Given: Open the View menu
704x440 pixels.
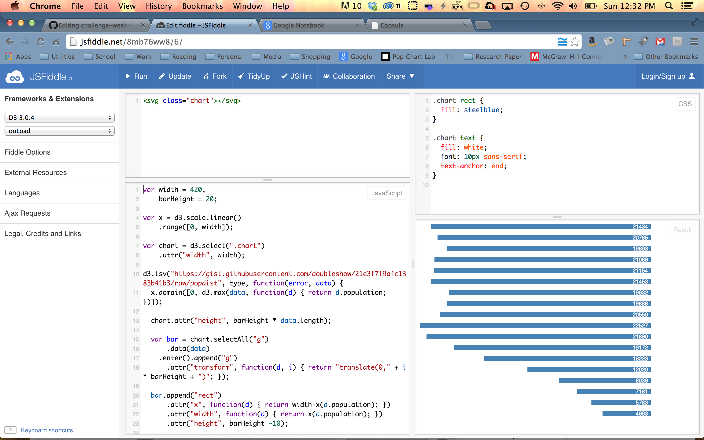Looking at the screenshot, I should 127,6.
